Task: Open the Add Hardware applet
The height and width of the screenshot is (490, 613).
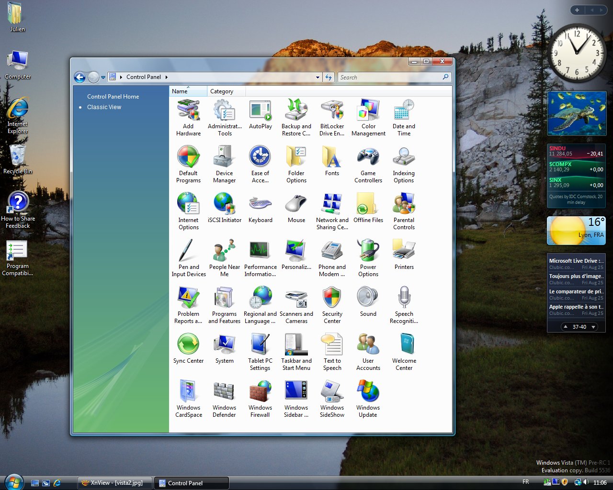Action: 188,118
